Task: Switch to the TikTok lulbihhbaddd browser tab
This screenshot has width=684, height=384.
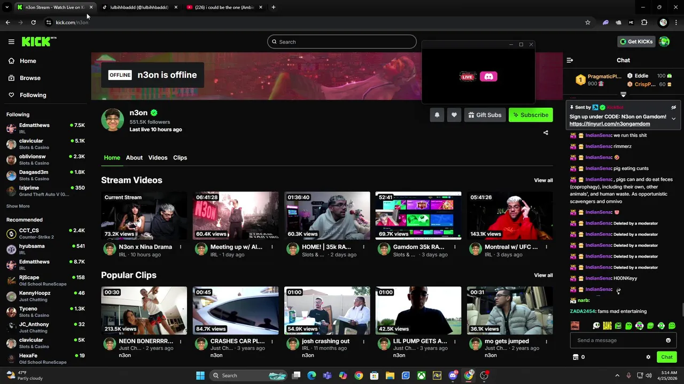Action: (x=139, y=7)
